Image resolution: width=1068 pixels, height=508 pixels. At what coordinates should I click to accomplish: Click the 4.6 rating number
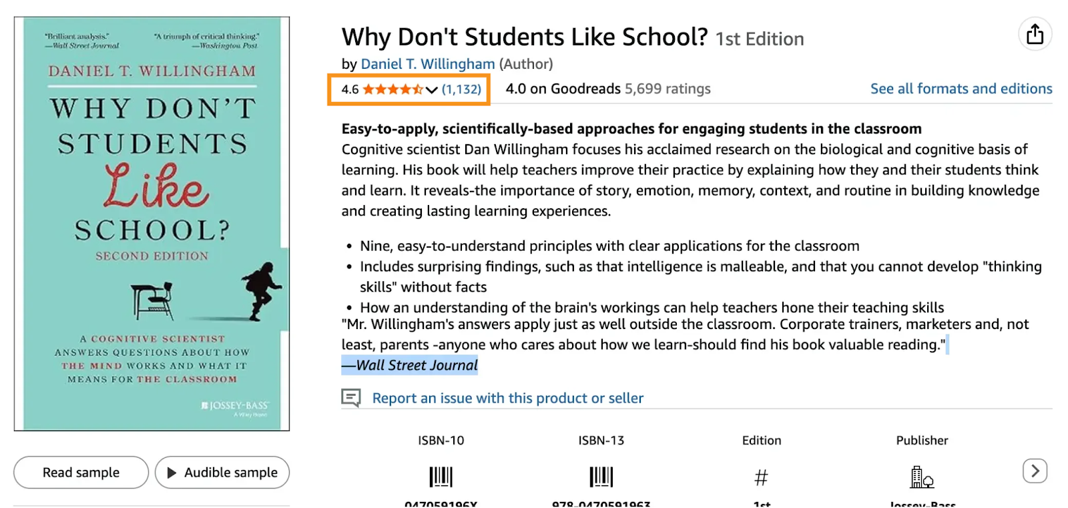[x=350, y=89]
